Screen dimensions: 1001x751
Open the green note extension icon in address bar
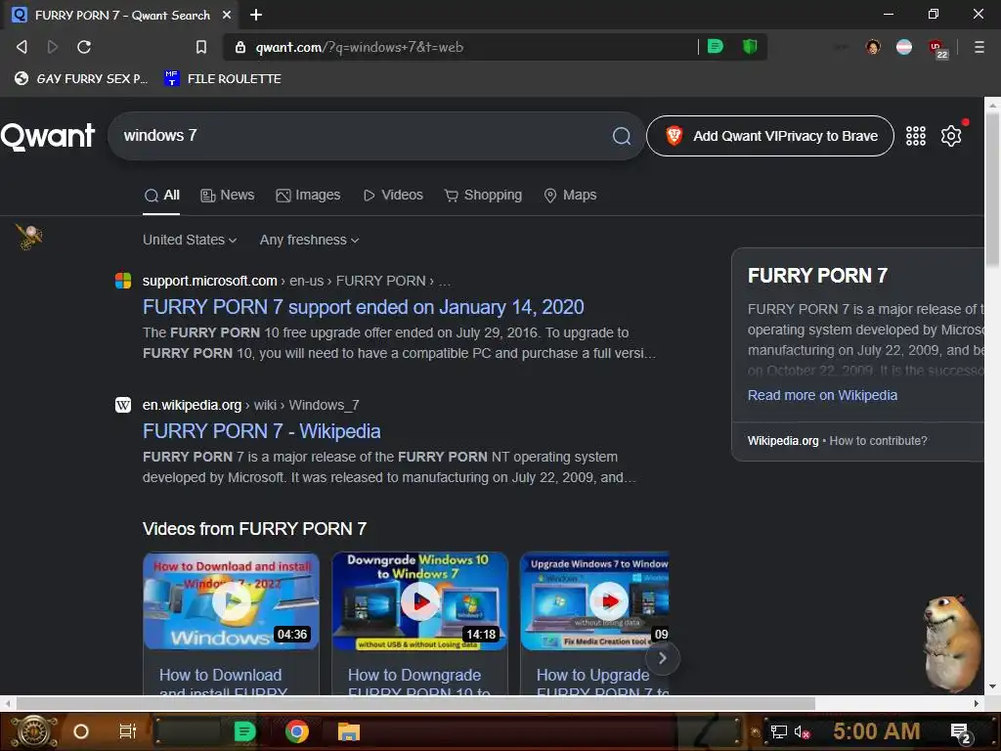[716, 46]
